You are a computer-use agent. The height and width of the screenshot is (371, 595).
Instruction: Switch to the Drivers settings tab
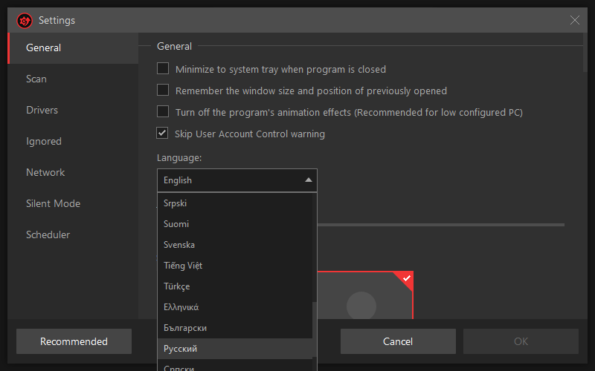pyautogui.click(x=42, y=110)
